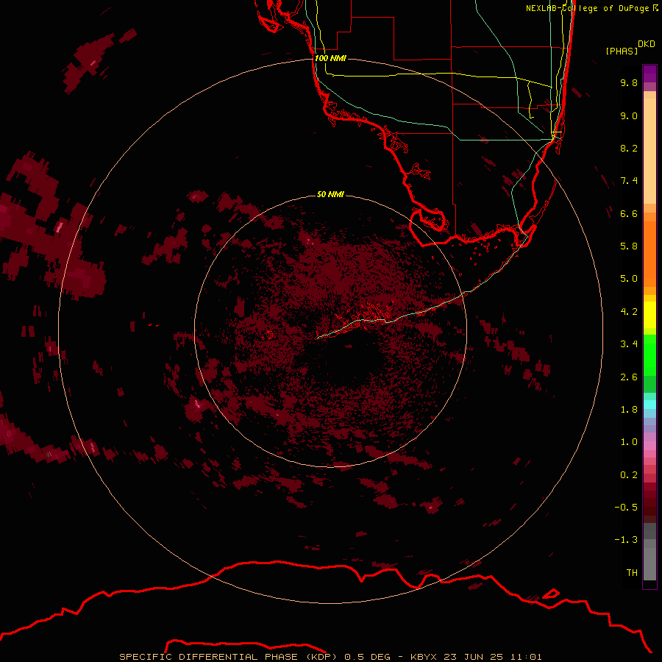Image resolution: width=662 pixels, height=662 pixels.
Task: Click the NEXLAB-College of DuPage credit text
Action: point(587,8)
